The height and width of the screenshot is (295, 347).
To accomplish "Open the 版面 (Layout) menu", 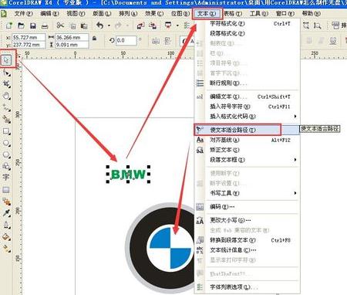I will pos(102,13).
